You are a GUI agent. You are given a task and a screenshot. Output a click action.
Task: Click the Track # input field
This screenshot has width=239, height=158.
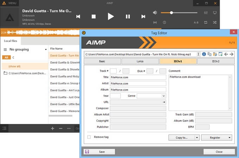pyautogui.click(x=113, y=71)
